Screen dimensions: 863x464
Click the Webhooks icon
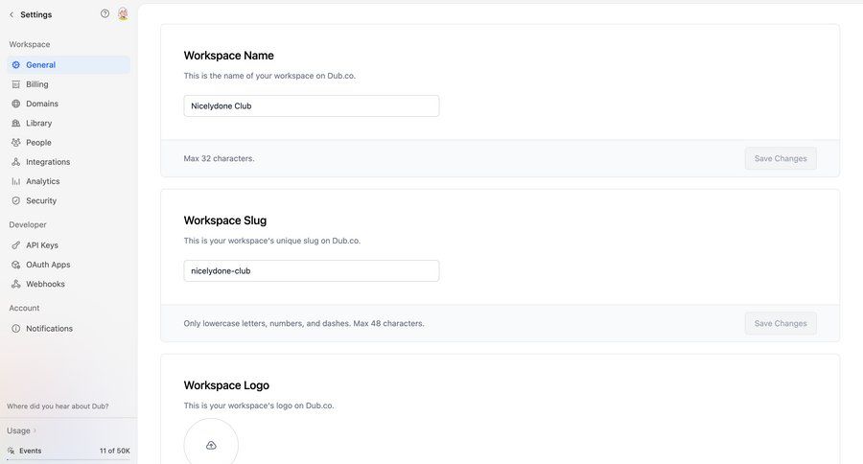16,284
